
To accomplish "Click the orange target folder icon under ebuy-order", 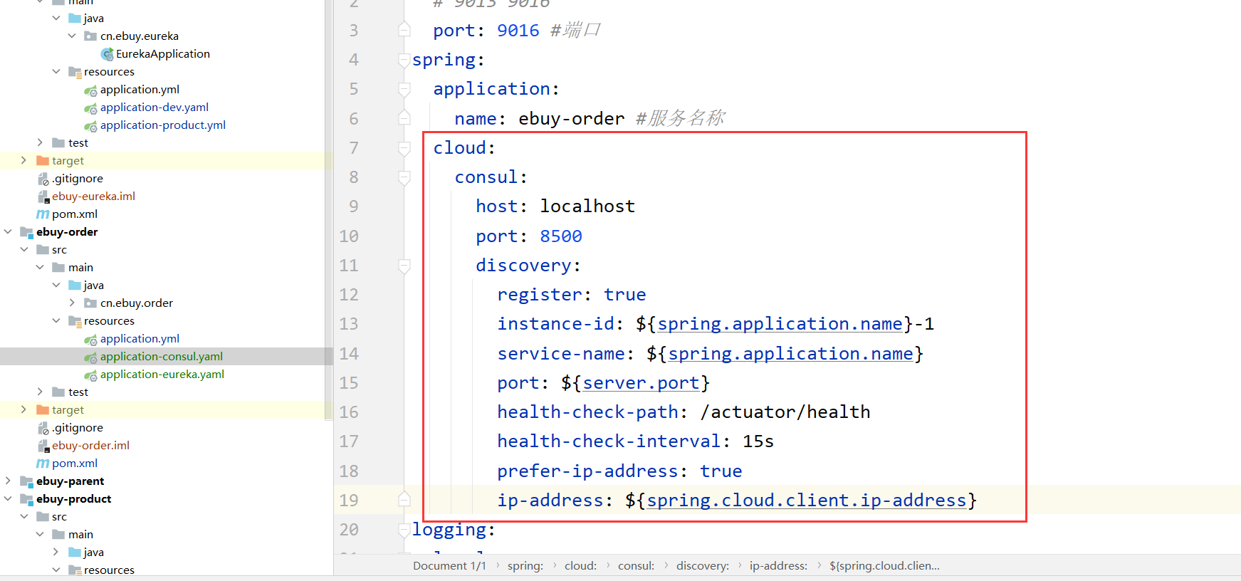I will 43,410.
